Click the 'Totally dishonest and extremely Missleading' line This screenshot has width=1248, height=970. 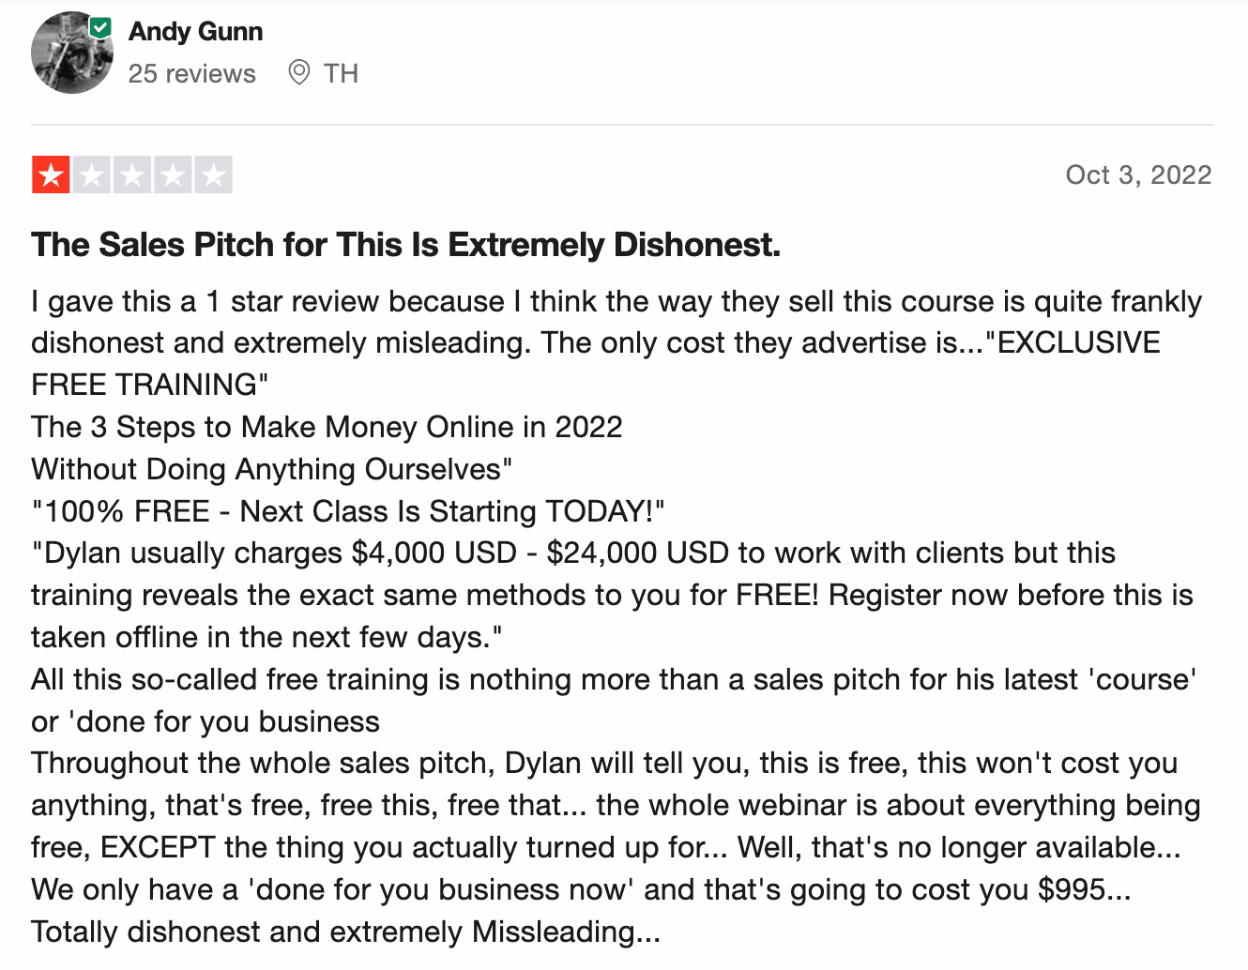[x=345, y=932]
